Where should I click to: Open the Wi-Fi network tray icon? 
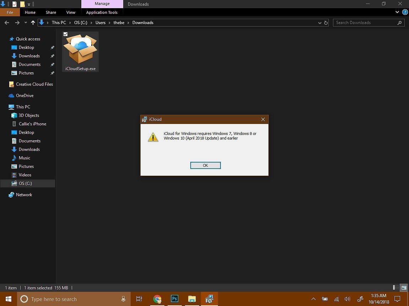click(337, 299)
